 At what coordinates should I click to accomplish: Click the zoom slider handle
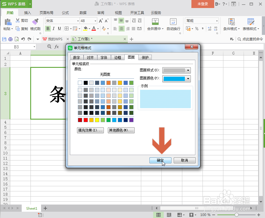coord(236,215)
